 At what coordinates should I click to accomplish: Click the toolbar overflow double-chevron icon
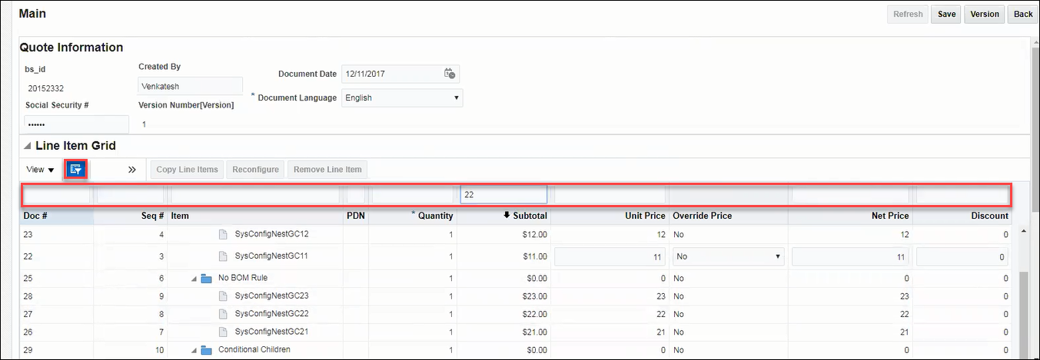(131, 170)
